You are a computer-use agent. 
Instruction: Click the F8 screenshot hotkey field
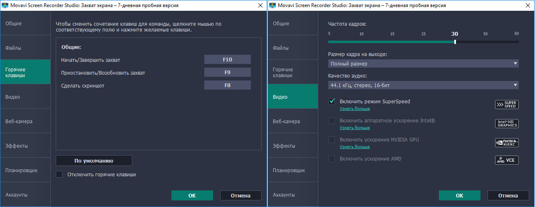(228, 85)
